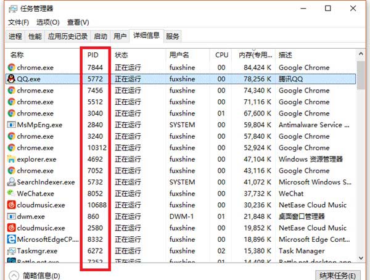The width and height of the screenshot is (370, 280).
Task: Sort by the 描述 column header
Action: 286,55
